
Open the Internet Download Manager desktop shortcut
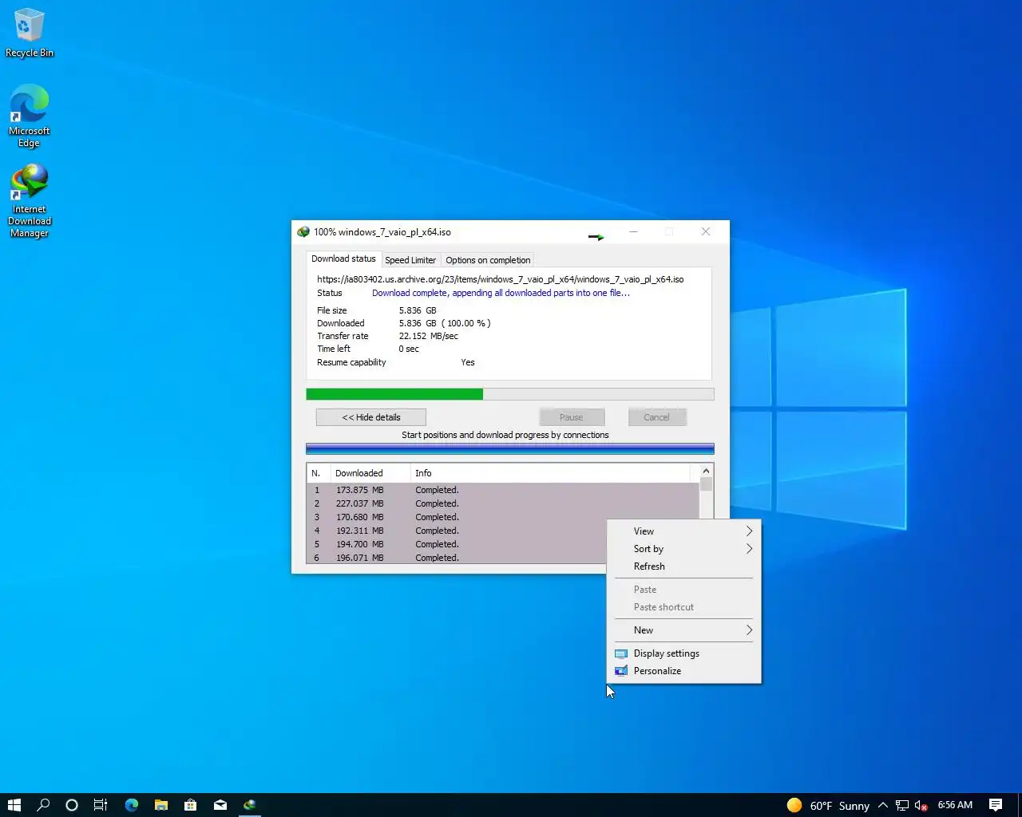(x=30, y=201)
